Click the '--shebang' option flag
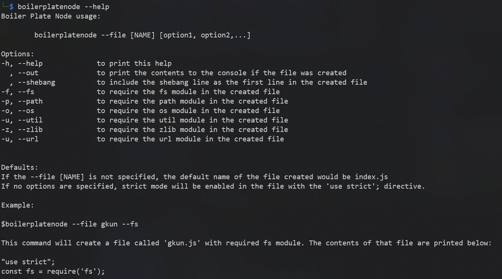 pos(36,82)
